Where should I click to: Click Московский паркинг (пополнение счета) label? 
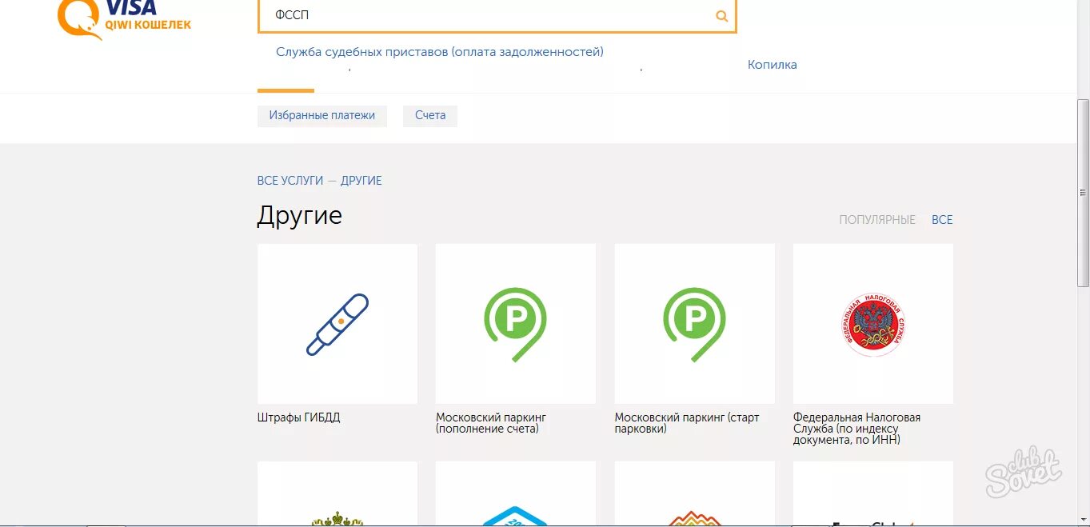pyautogui.click(x=491, y=423)
